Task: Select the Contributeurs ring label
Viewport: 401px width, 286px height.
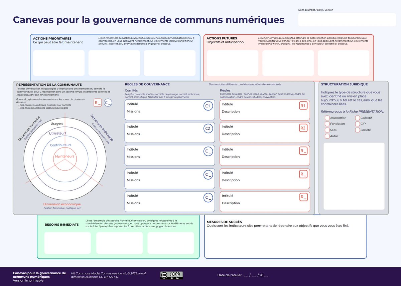Action: pyautogui.click(x=60, y=145)
